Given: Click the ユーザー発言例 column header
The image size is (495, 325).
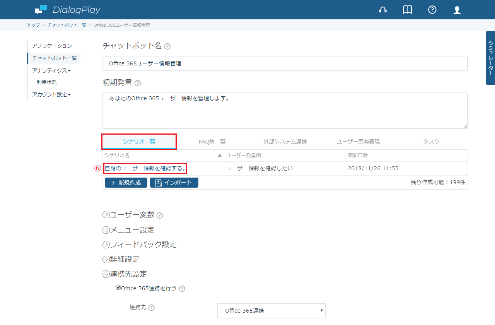Looking at the screenshot, I should click(x=285, y=156).
